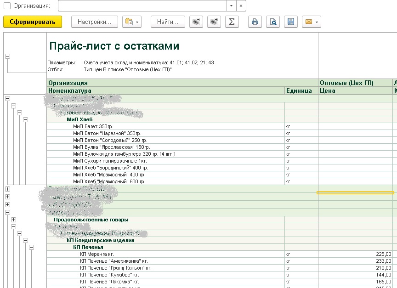Click the price 225,00 for КП Меренга

pos(384,254)
